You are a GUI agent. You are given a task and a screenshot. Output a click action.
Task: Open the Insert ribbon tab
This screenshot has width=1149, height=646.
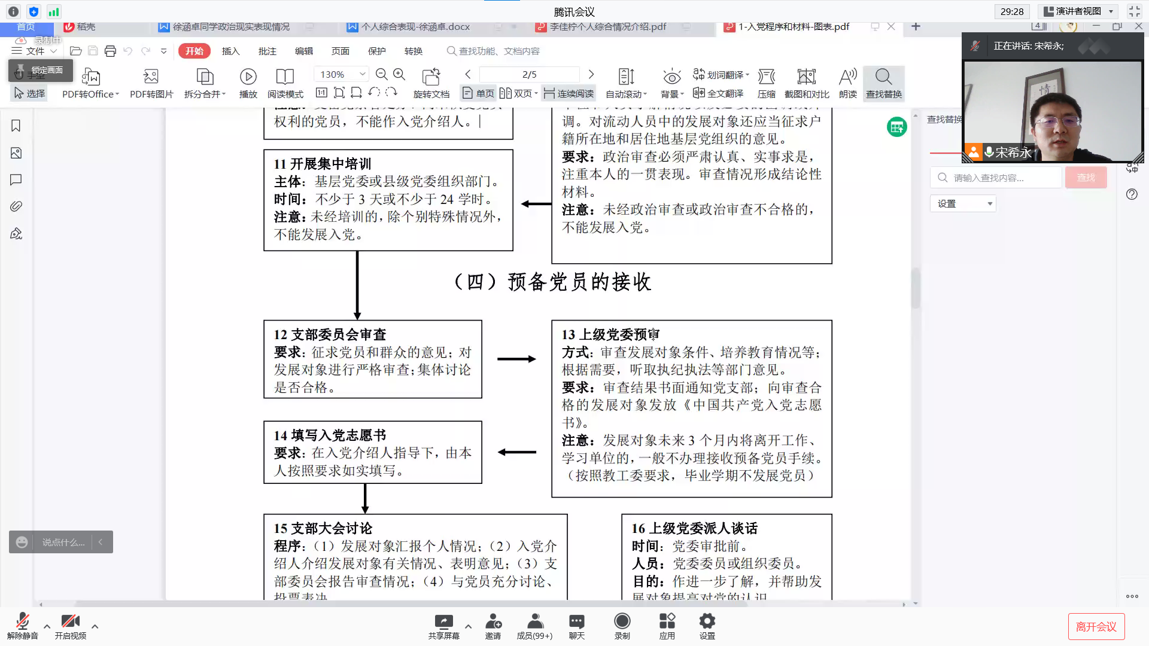pyautogui.click(x=230, y=51)
